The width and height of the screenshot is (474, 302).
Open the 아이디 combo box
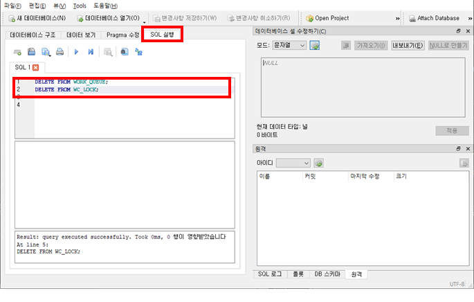(x=293, y=163)
